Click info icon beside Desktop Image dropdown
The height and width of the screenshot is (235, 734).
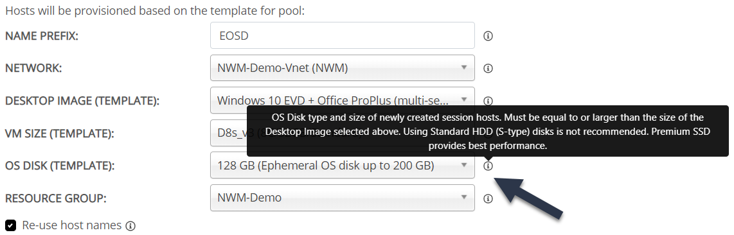point(488,100)
